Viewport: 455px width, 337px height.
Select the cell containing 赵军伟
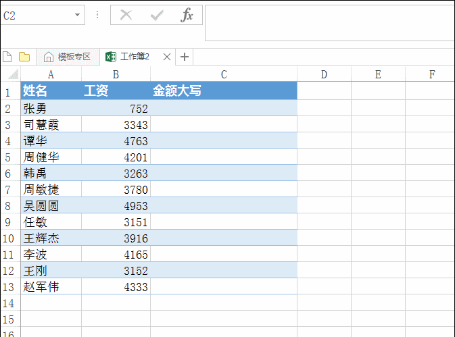[x=51, y=286]
